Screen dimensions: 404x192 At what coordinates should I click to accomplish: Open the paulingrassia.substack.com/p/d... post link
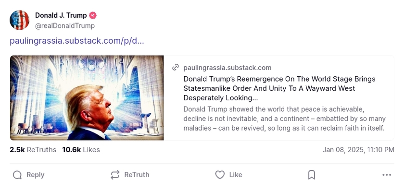[x=77, y=41]
